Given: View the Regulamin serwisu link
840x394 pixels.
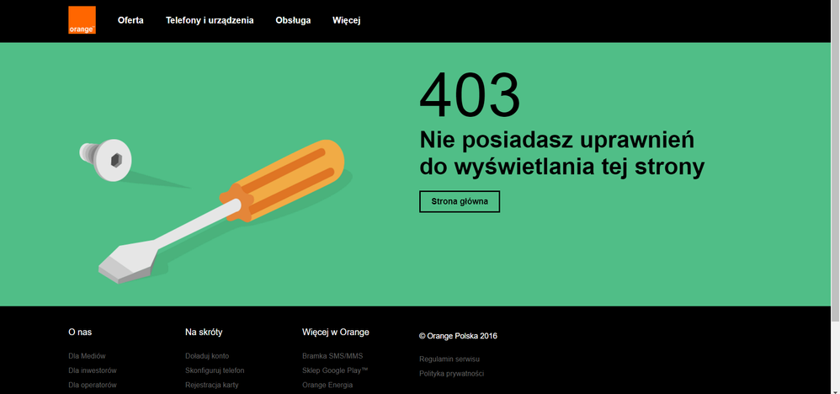Looking at the screenshot, I should click(449, 359).
